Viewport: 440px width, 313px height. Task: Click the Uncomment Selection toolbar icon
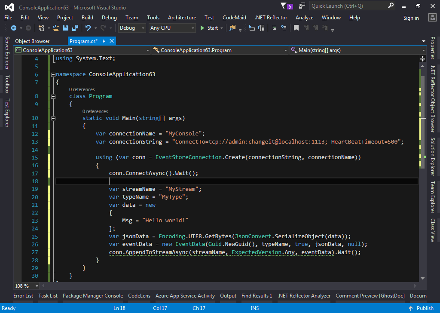(284, 28)
